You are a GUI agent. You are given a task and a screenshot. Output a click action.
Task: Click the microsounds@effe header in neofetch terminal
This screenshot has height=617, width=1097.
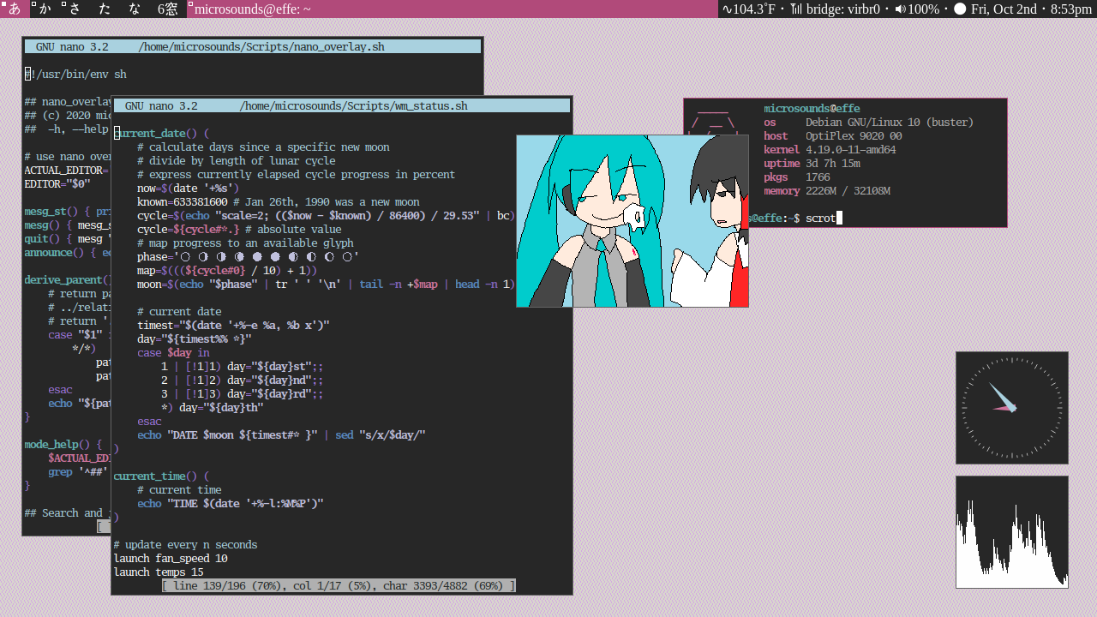click(812, 109)
